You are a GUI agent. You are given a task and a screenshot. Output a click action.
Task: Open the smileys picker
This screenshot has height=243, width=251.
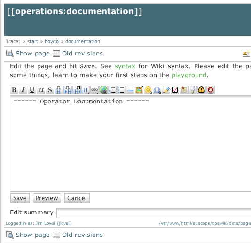pyautogui.click(x=148, y=90)
